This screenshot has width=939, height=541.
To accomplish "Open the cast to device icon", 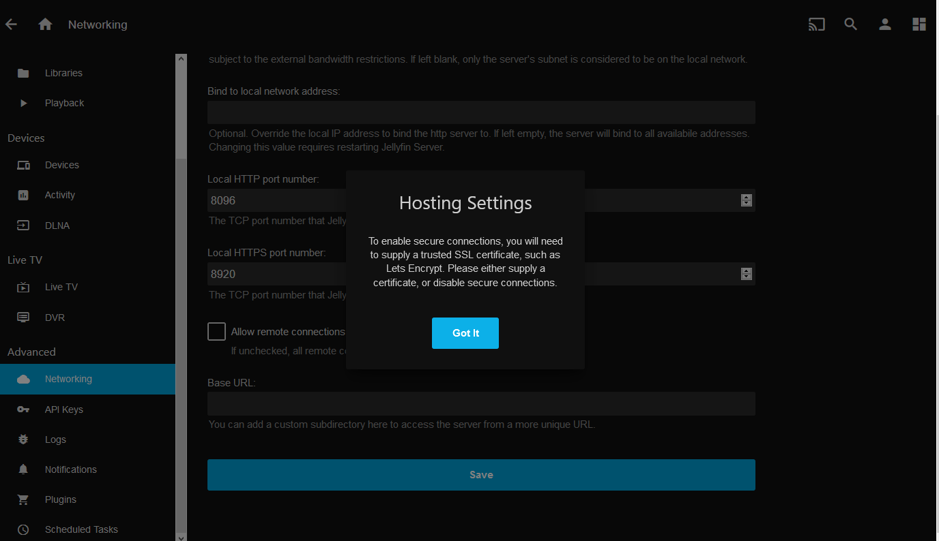I will click(x=816, y=25).
